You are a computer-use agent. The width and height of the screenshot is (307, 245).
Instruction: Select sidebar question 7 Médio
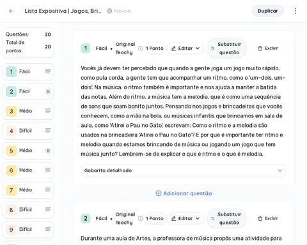point(28,190)
